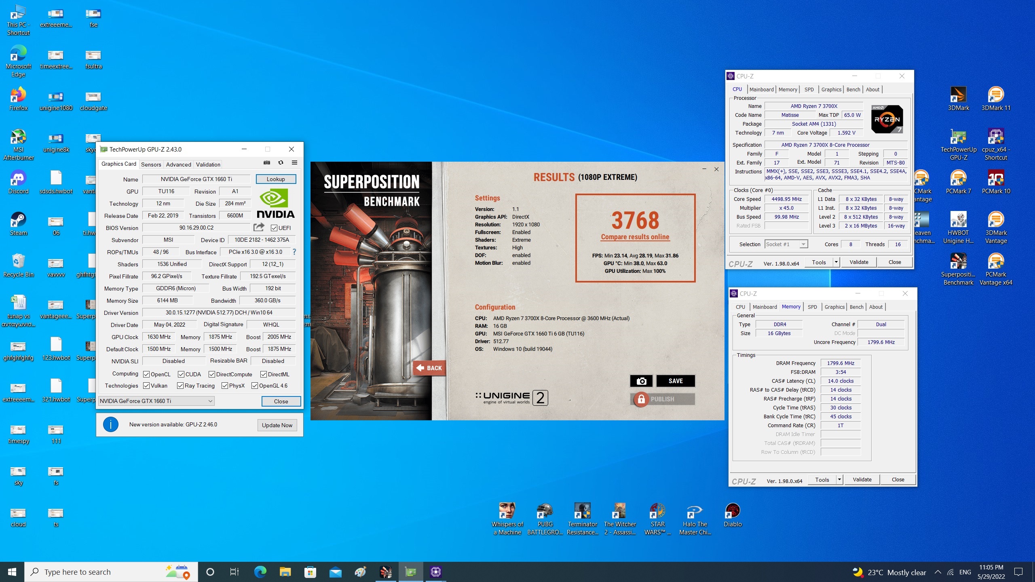Viewport: 1035px width, 582px height.
Task: Click the Lookup button in GPU-Z
Action: (276, 179)
